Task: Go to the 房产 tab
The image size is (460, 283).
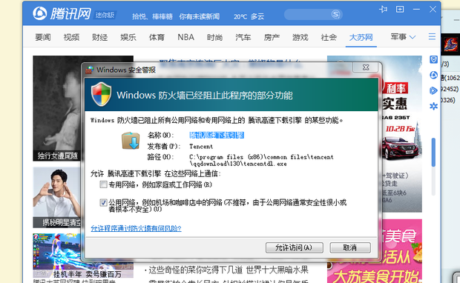Action: tap(272, 37)
